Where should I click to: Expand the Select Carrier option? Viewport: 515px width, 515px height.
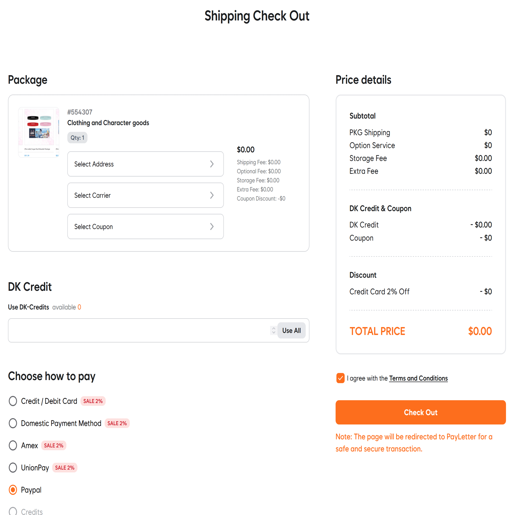coord(145,195)
